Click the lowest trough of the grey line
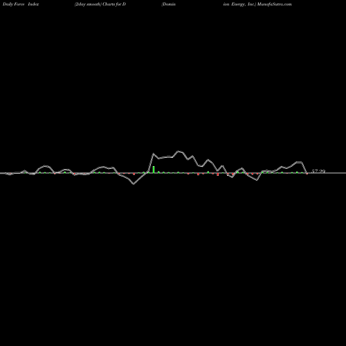 134,184
